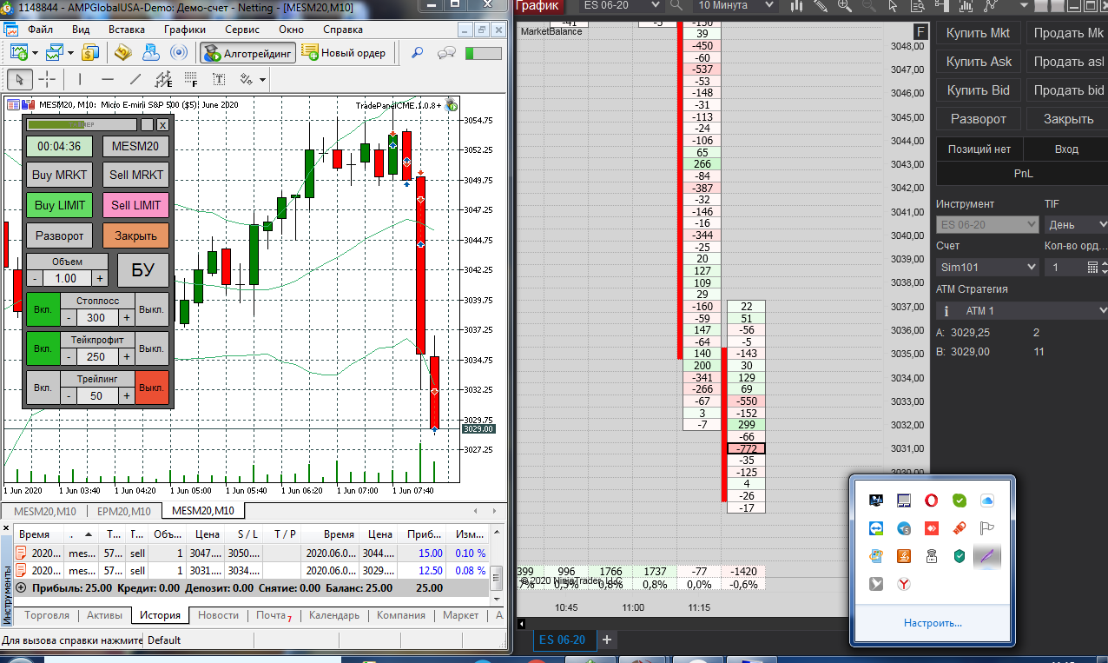Enable stop loss with green Вкл. button
Image resolution: width=1108 pixels, height=663 pixels.
click(43, 309)
